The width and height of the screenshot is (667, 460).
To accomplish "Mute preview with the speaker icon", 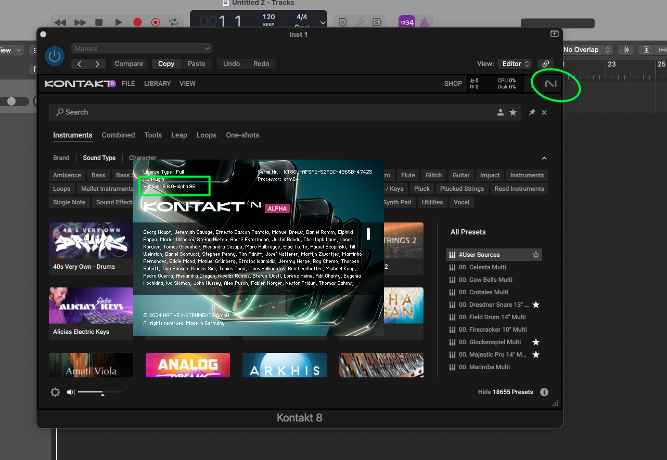I will point(71,392).
